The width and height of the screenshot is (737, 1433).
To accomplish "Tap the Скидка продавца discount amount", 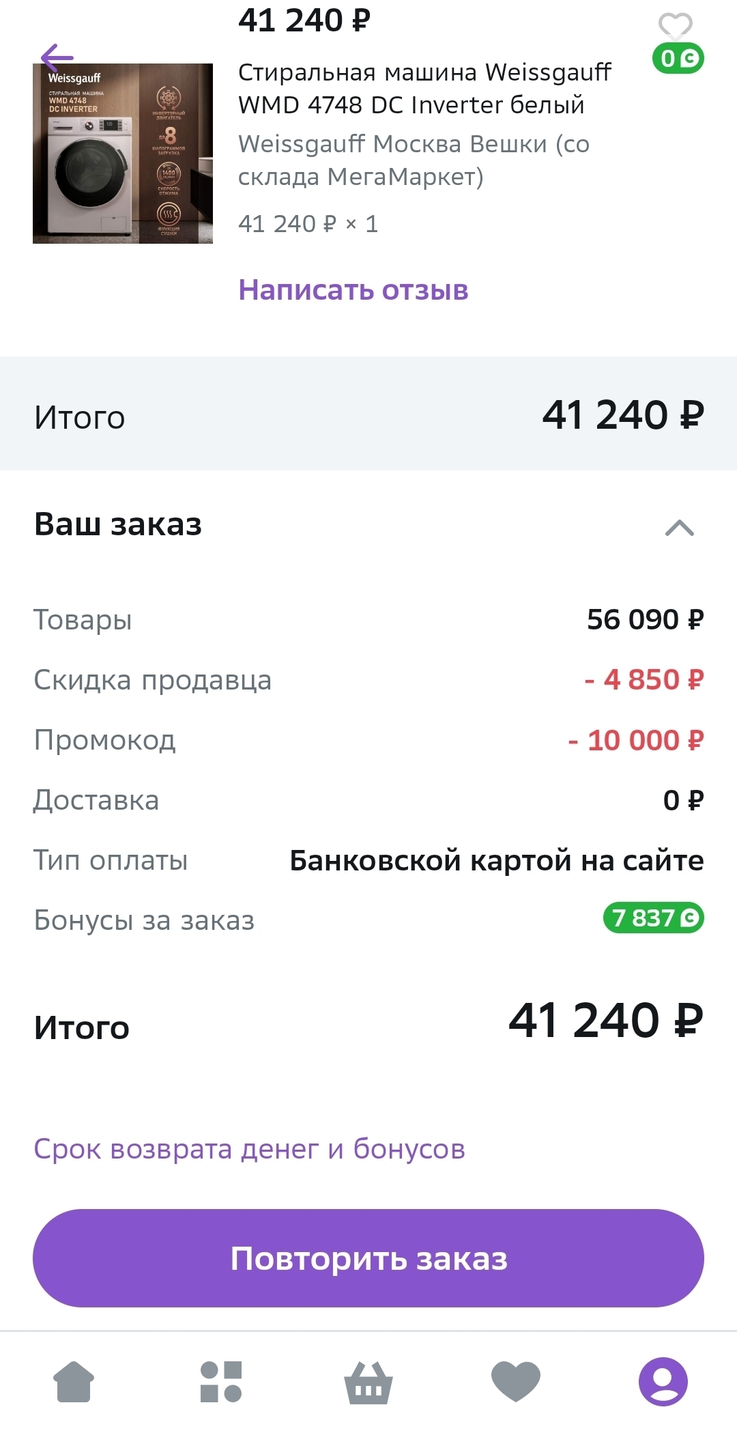I will pyautogui.click(x=644, y=680).
